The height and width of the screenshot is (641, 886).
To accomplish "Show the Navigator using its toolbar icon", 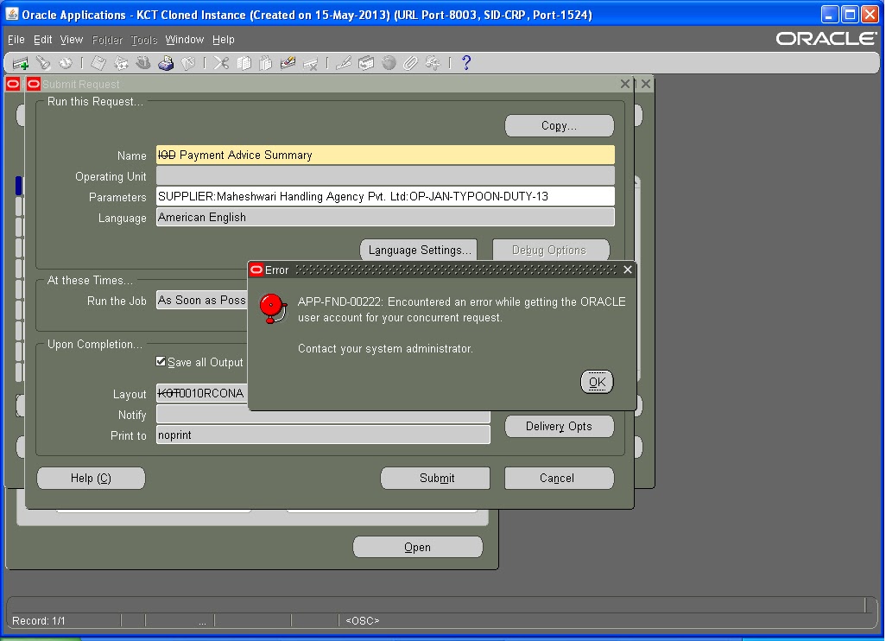I will coord(66,63).
